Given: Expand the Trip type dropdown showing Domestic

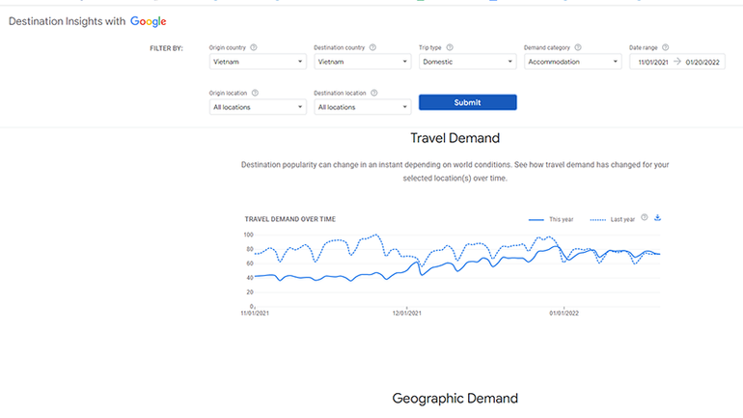Looking at the screenshot, I should click(x=467, y=62).
